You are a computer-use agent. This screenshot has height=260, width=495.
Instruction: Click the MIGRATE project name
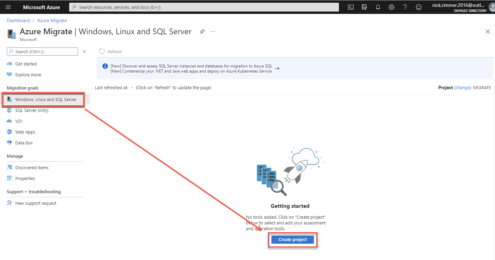[482, 87]
